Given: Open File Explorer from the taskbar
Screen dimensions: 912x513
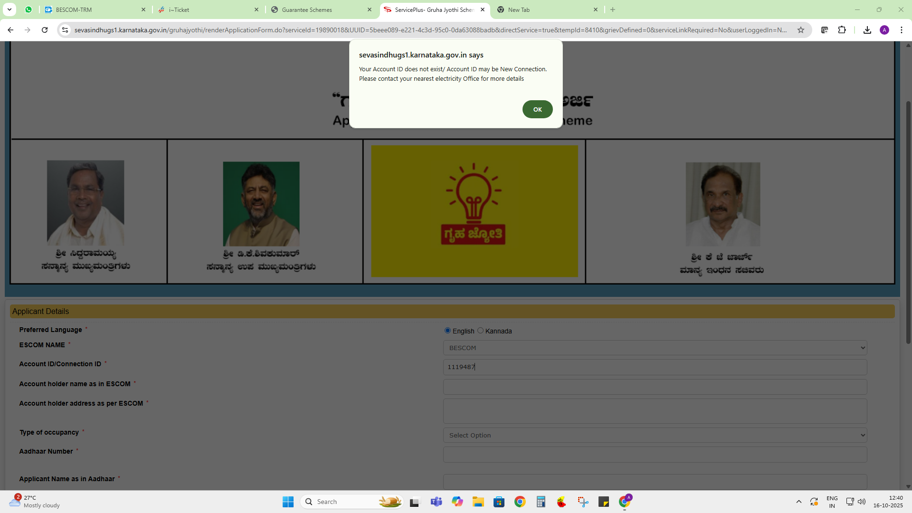Looking at the screenshot, I should [478, 502].
